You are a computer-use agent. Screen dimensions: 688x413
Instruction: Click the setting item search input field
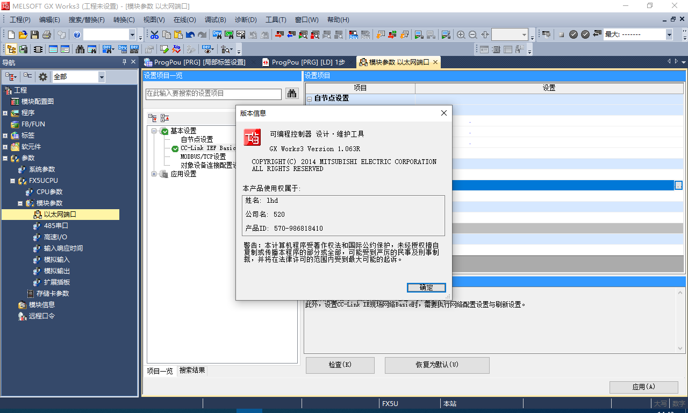[213, 94]
